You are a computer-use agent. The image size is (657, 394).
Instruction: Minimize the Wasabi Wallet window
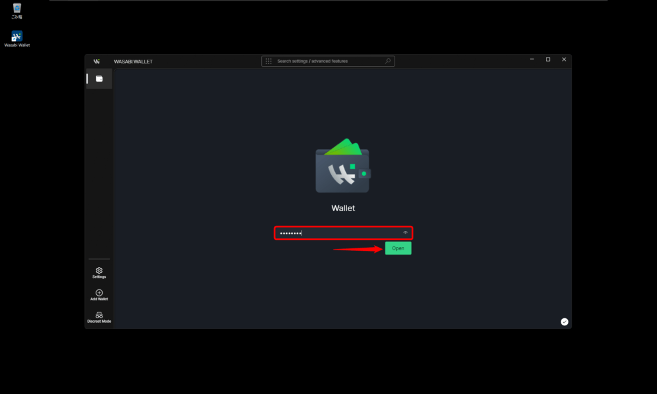532,60
